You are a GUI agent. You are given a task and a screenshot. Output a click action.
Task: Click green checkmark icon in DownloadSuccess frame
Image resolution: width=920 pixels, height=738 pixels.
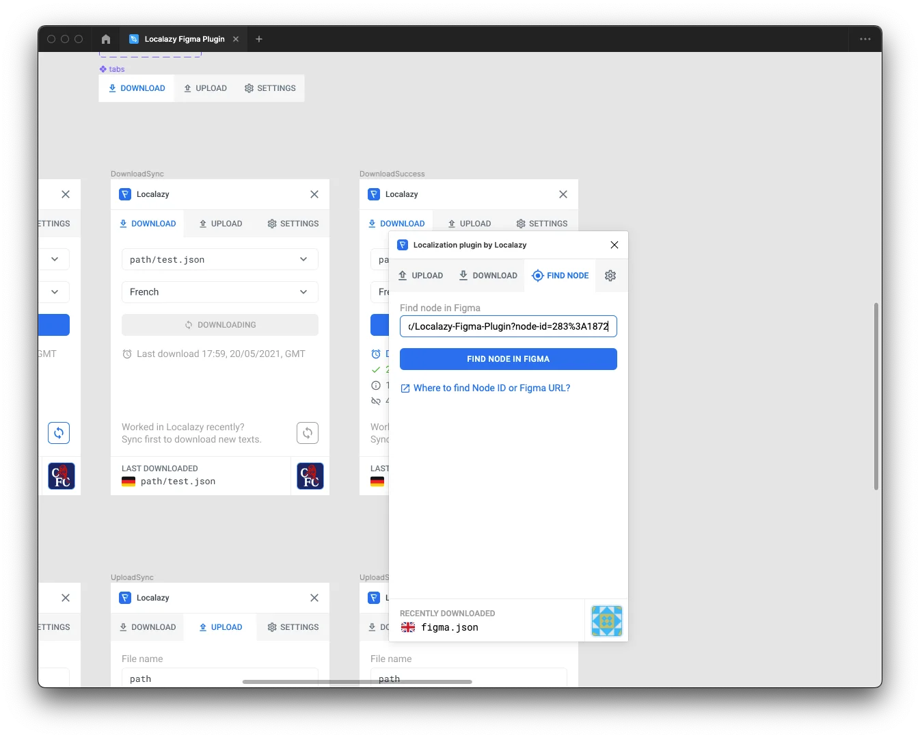375,369
